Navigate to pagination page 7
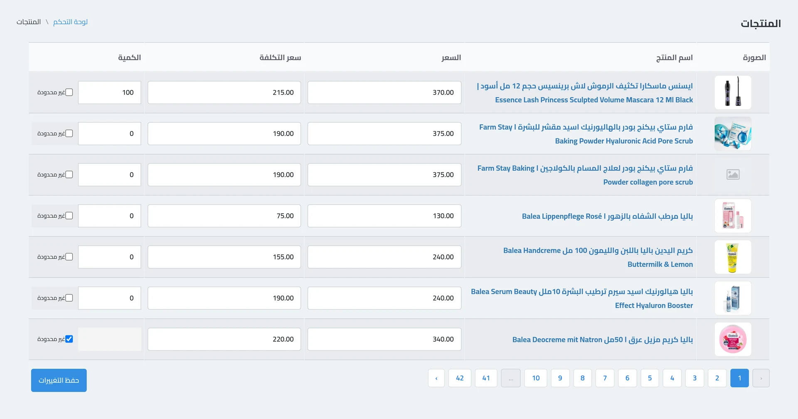Viewport: 798px width, 419px height. (605, 378)
